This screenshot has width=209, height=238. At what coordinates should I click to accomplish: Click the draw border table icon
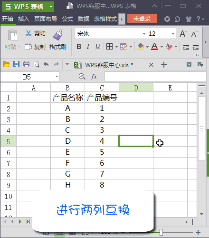point(123,47)
